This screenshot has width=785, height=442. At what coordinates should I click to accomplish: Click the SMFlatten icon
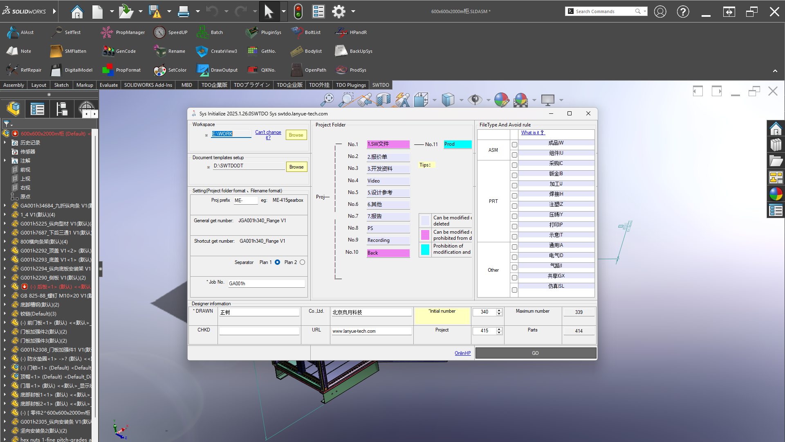click(56, 51)
